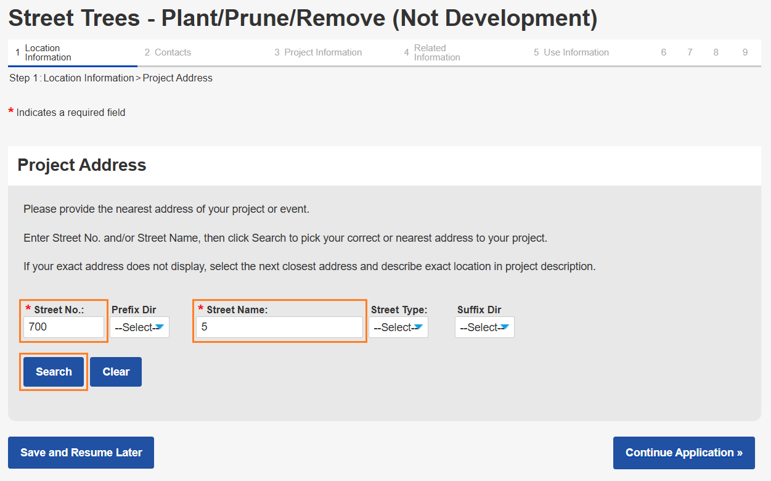Open step 8 of the application
771x481 pixels.
[x=716, y=53]
